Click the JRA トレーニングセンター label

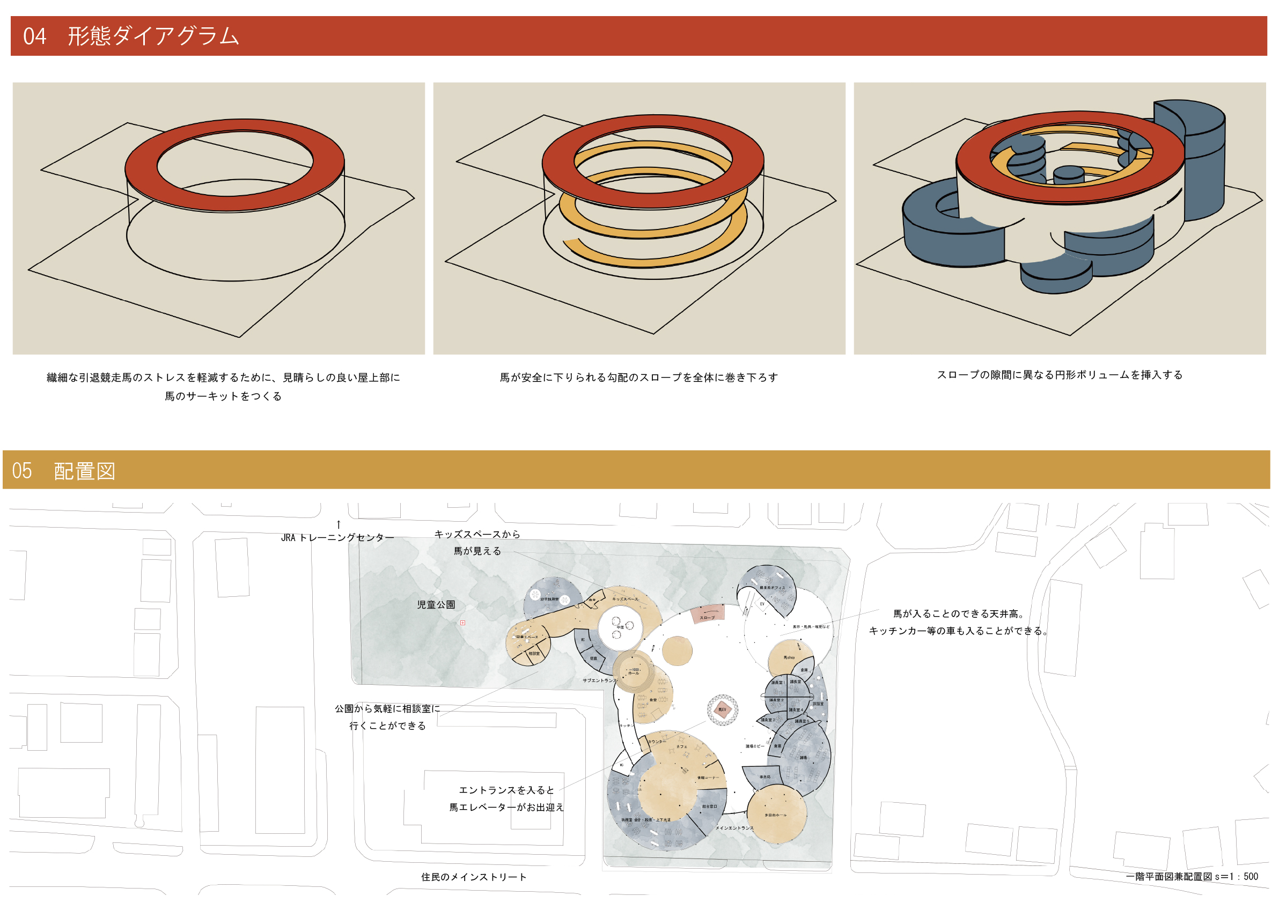click(x=337, y=538)
